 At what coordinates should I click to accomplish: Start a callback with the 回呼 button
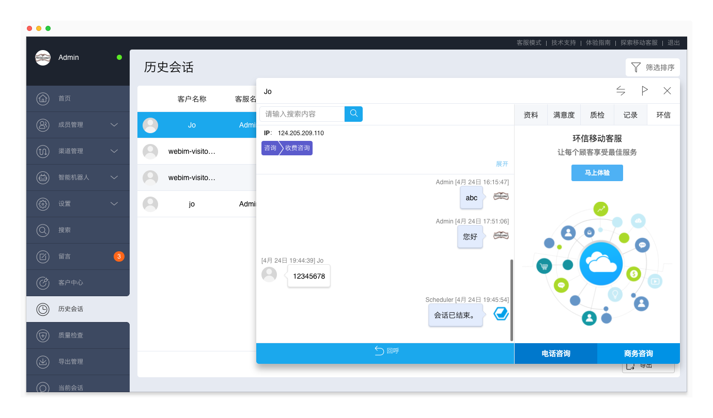coord(385,350)
